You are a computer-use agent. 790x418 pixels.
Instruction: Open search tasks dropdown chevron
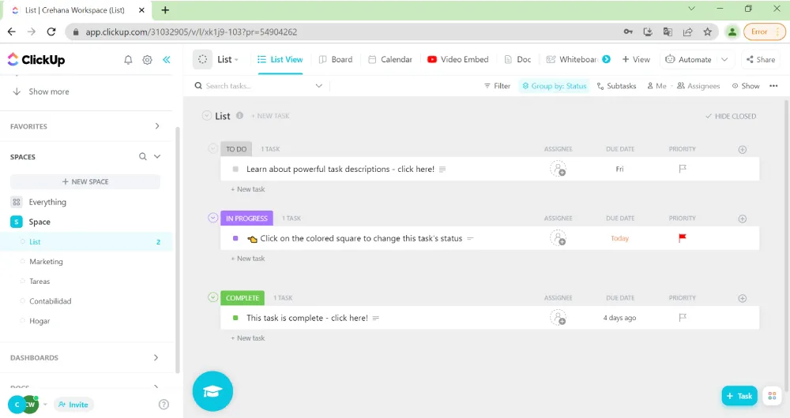(319, 86)
